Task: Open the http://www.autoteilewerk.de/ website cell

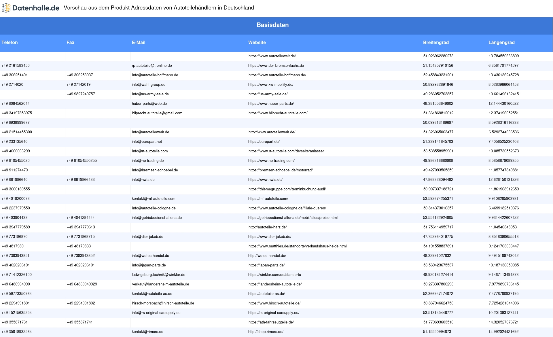Action: tap(272, 132)
